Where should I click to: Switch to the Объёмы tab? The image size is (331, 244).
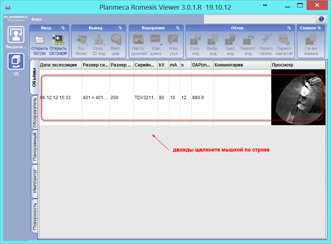tap(34, 77)
